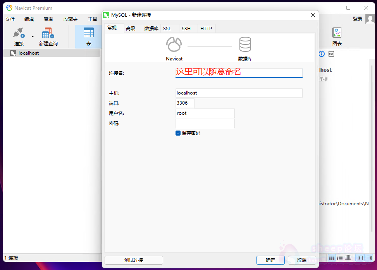Toggle the right pane layout icon
Viewport: 377px width, 270px height.
click(369, 258)
